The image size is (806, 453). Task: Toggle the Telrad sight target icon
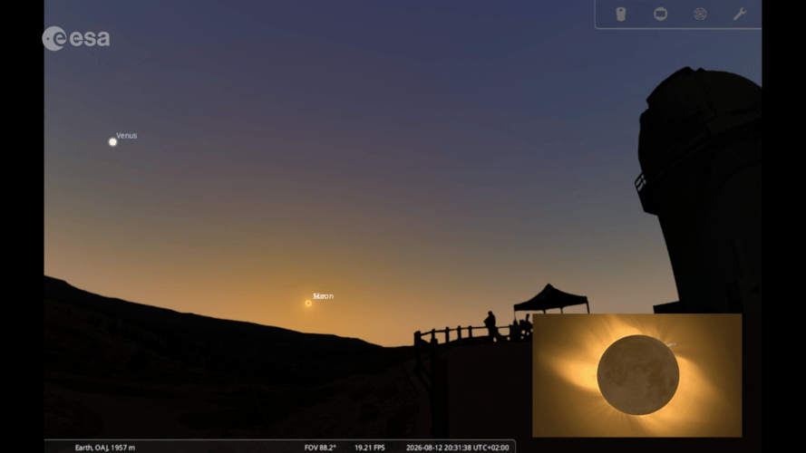[700, 14]
